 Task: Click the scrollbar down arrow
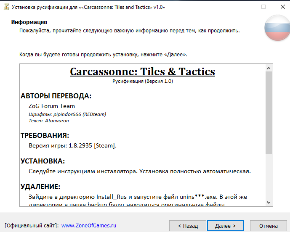pyautogui.click(x=269, y=203)
